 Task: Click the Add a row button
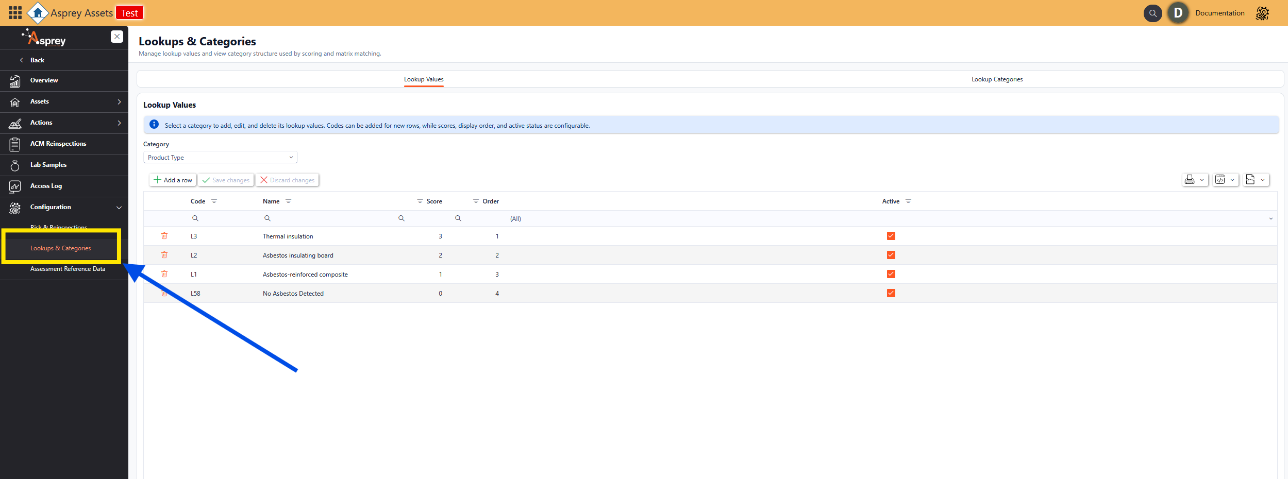173,180
